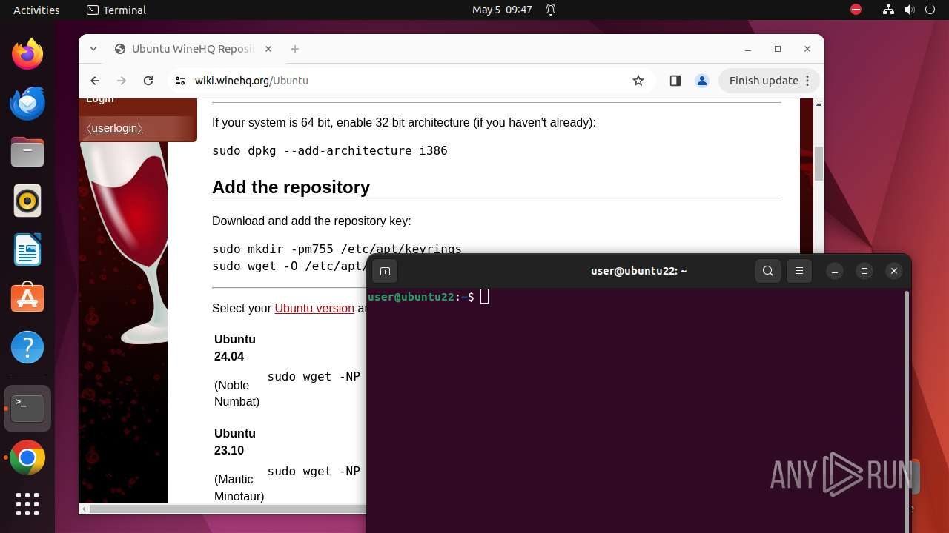
Task: Click the 'sudo dpkg --add-architecture i386' command text
Action: tap(330, 150)
